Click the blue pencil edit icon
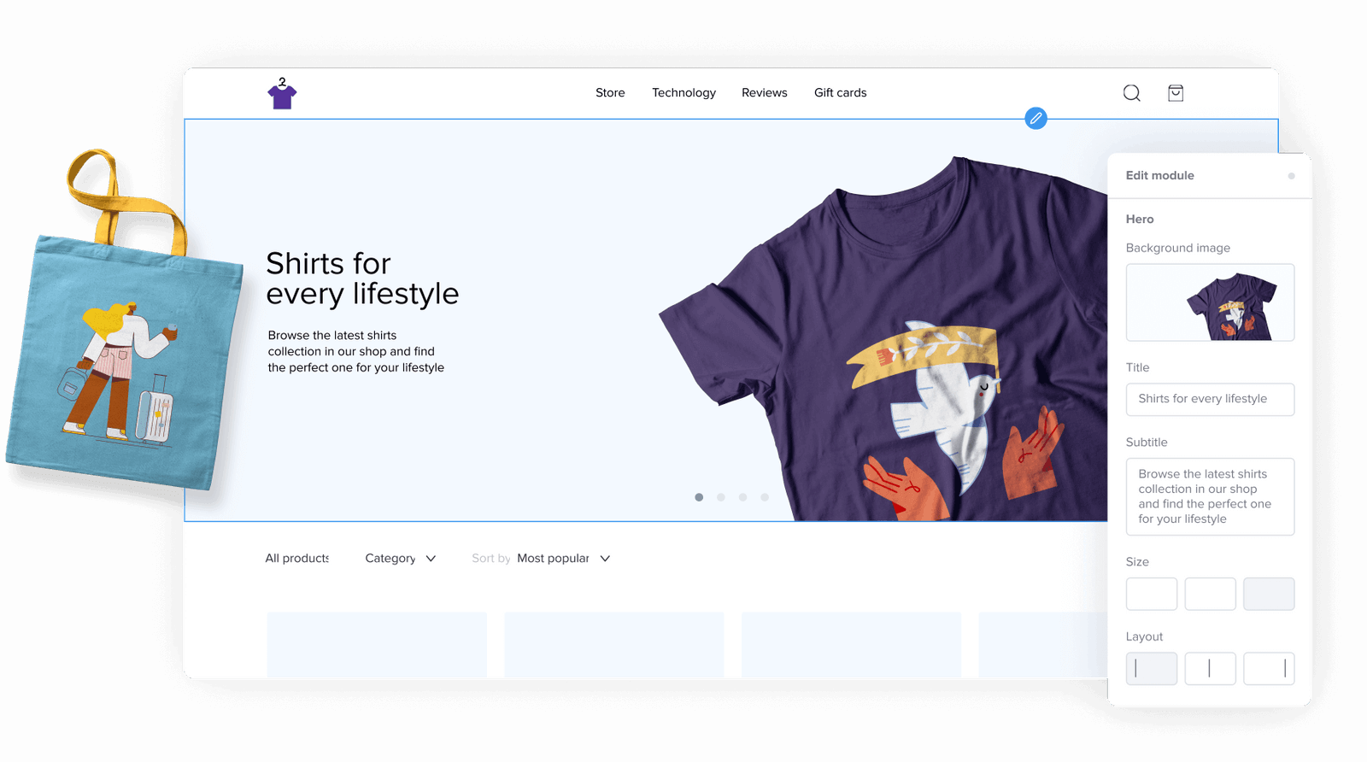 [1036, 119]
